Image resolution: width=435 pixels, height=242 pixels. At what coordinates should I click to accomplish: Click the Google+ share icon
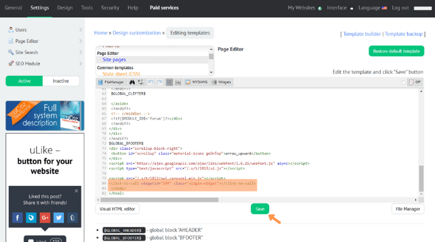(45, 218)
